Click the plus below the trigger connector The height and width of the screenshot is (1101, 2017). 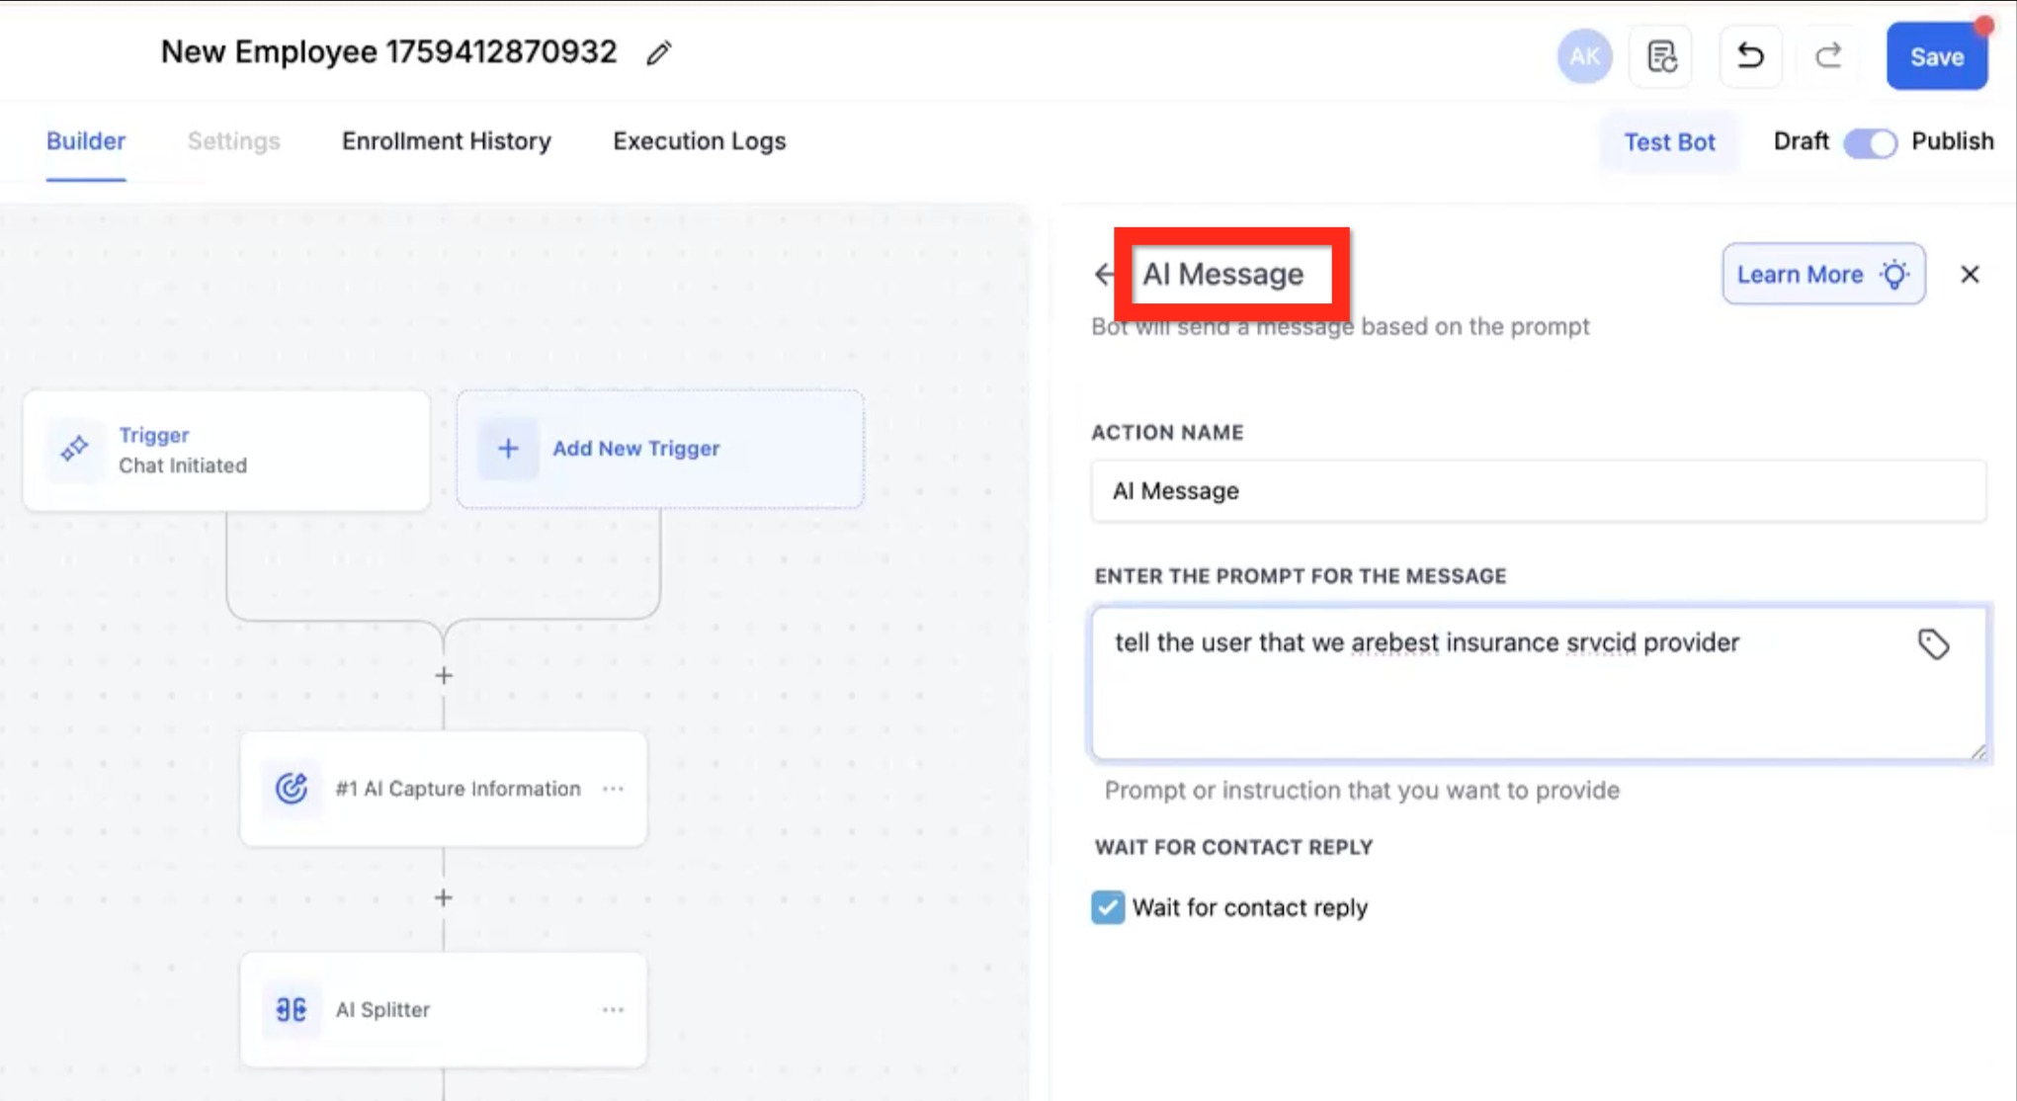point(444,676)
